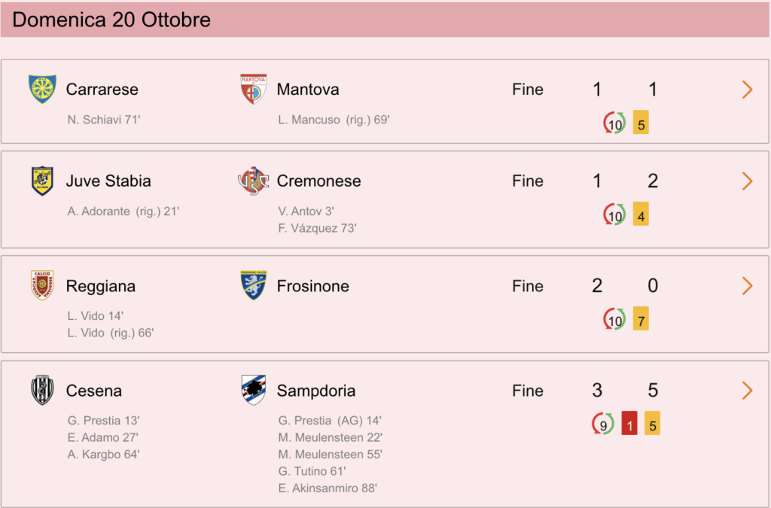Screen dimensions: 771x508
Task: Open substitutions icon for Carrarese-Mantova match
Action: [x=614, y=123]
